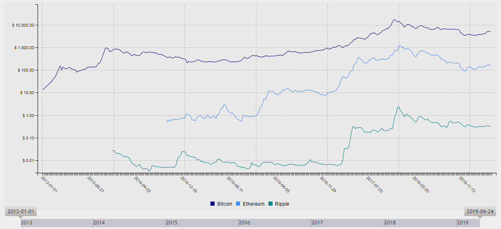501x229 pixels.
Task: Select 2016 on the range timeline
Action: (244, 223)
